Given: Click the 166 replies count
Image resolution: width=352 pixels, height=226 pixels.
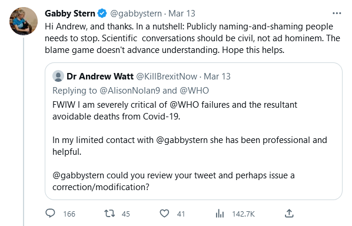Looking at the screenshot, I should [69, 214].
